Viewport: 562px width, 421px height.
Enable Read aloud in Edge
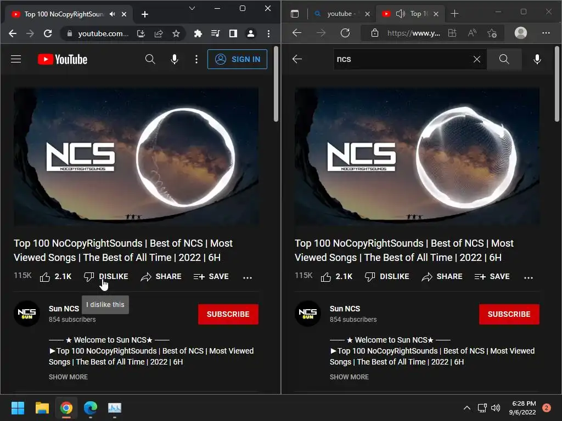(472, 33)
